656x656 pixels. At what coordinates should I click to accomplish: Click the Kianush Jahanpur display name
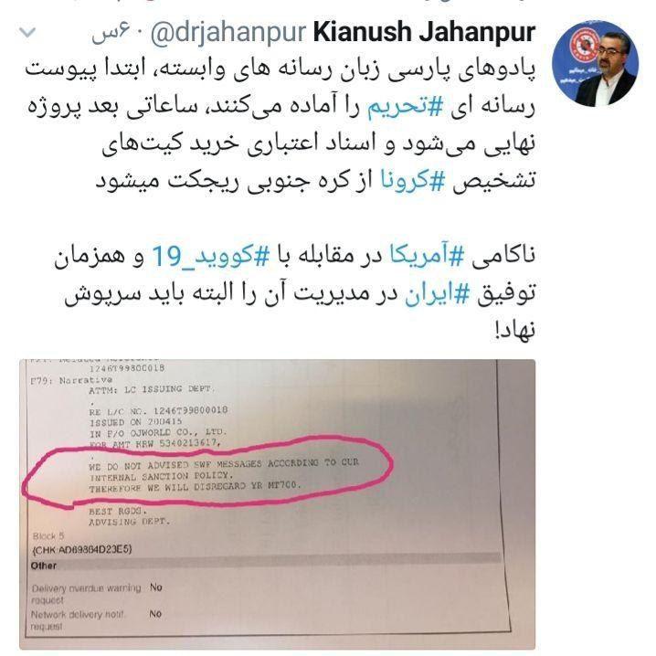pyautogui.click(x=424, y=32)
